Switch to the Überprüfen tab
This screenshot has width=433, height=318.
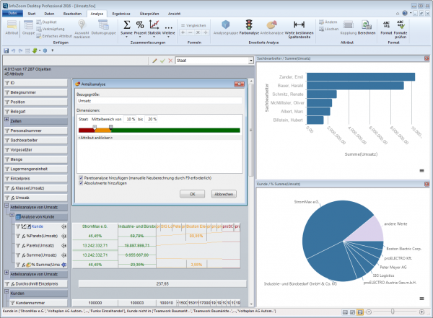point(149,14)
